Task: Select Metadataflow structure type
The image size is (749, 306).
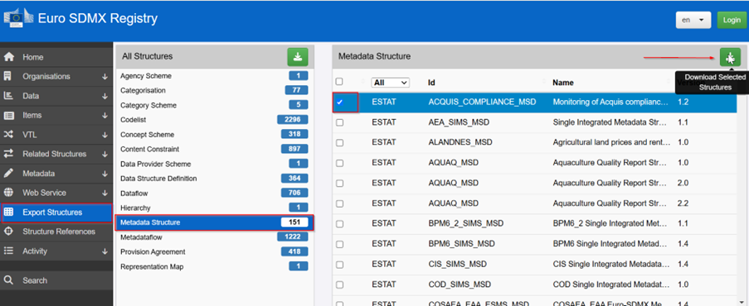Action: [x=214, y=237]
